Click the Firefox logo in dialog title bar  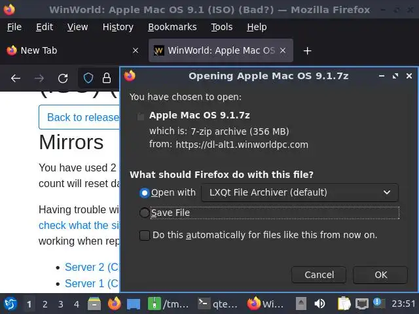pyautogui.click(x=130, y=76)
